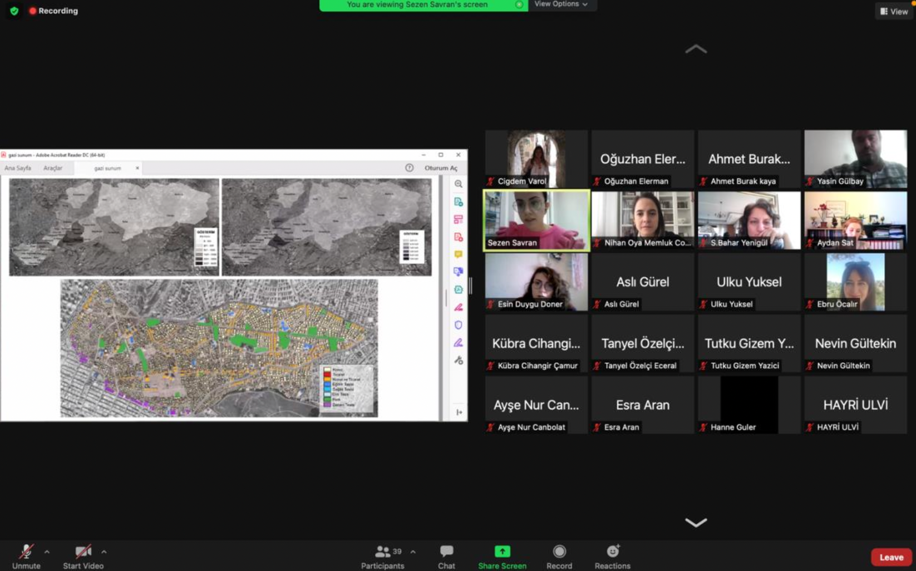This screenshot has height=571, width=916.
Task: Select HAYRİ ULVİ's participant tile
Action: (x=855, y=405)
